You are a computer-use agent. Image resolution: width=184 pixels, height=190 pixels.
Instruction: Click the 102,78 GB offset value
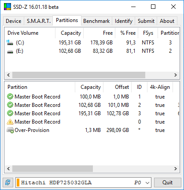point(118,113)
